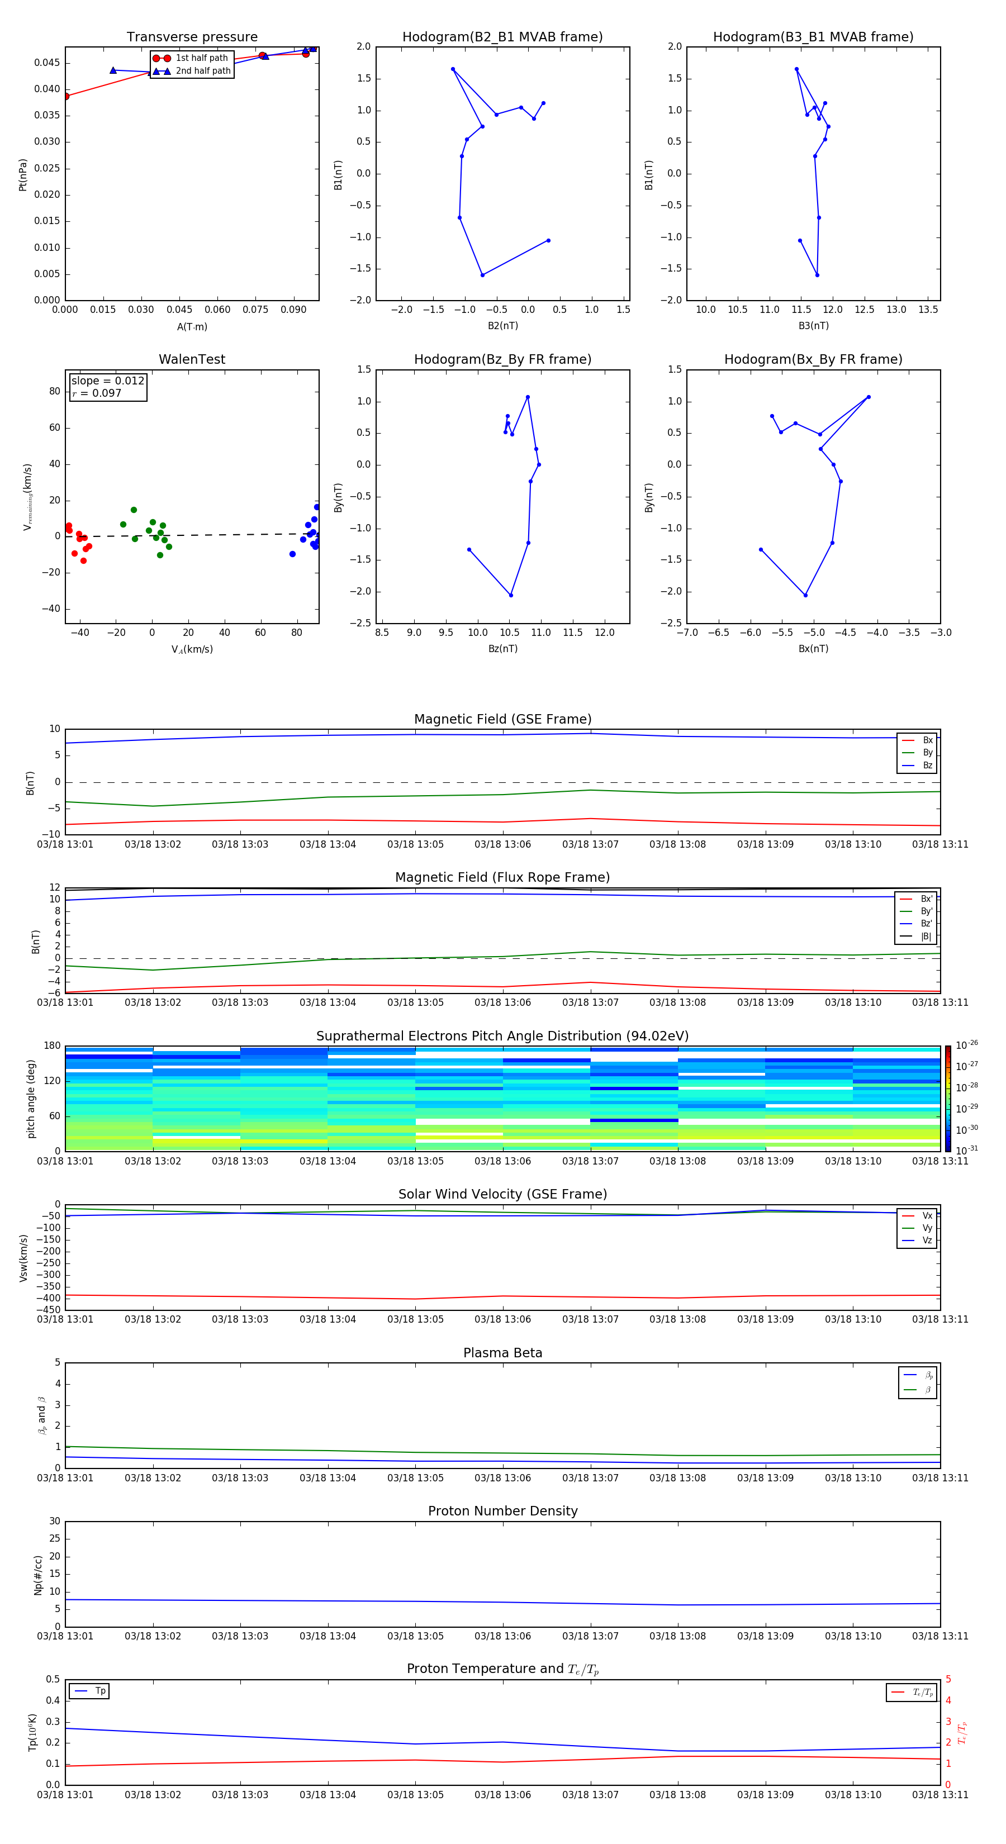The width and height of the screenshot is (1006, 1844).
Task: Click the 'Tp' legend entry
Action: pyautogui.click(x=89, y=1691)
